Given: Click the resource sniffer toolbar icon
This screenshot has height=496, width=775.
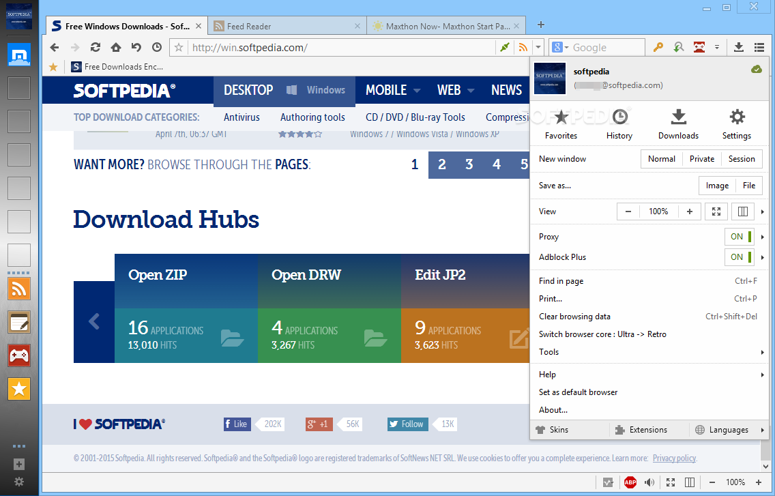Looking at the screenshot, I should click(x=679, y=47).
